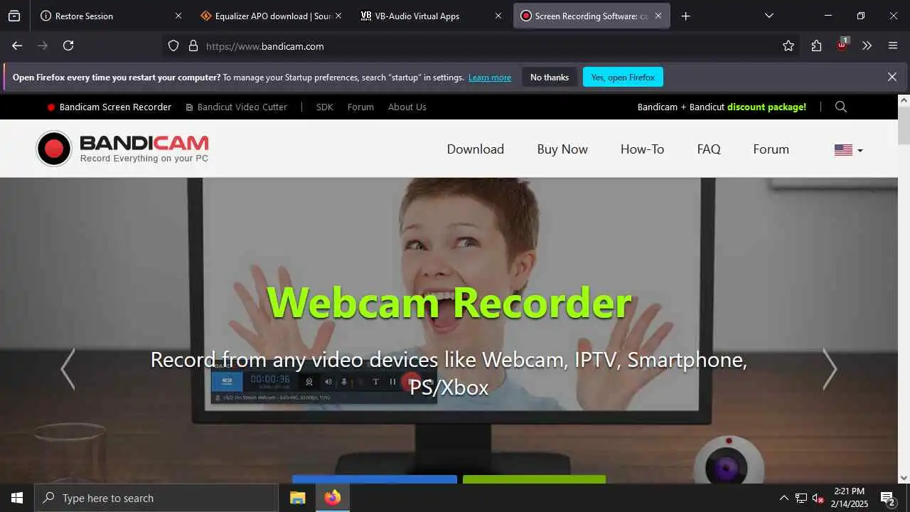Open the Download menu item
910x512 pixels.
click(x=476, y=149)
